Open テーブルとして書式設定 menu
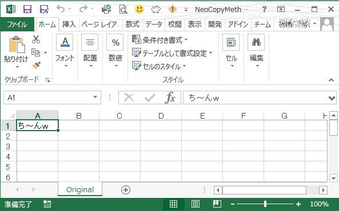 point(172,53)
